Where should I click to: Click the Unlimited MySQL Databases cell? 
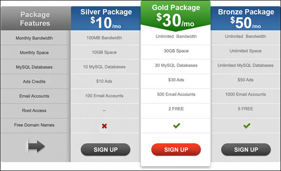[246, 66]
